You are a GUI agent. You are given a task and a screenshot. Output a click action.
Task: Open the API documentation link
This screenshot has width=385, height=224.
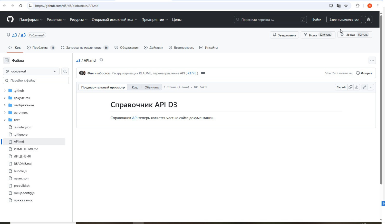coord(135,118)
